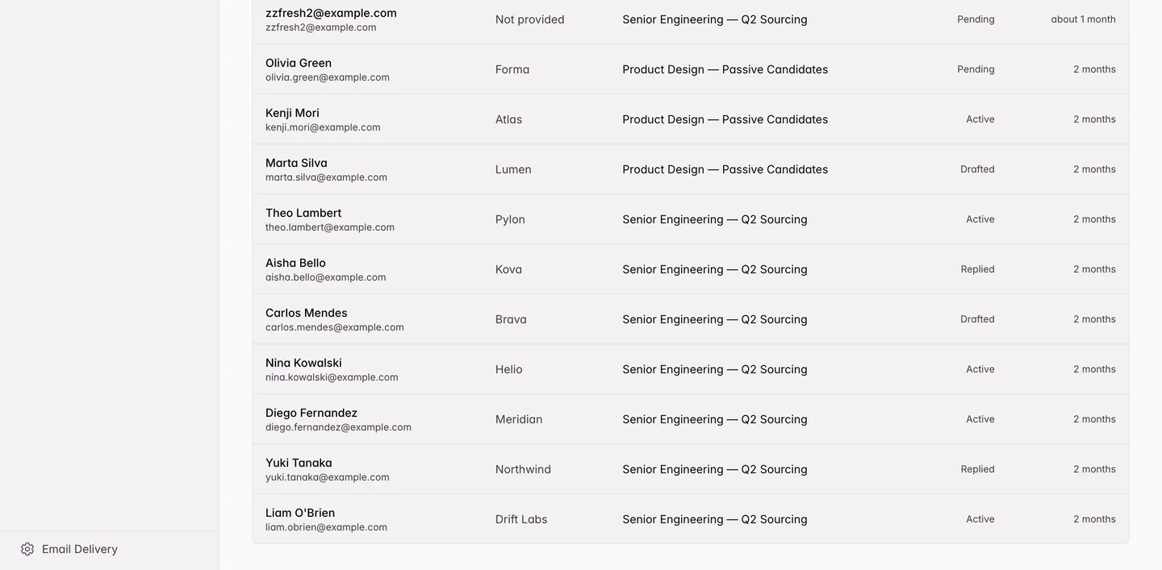Open Product Design campaign for Olivia Green
The height and width of the screenshot is (570, 1162).
pyautogui.click(x=725, y=69)
